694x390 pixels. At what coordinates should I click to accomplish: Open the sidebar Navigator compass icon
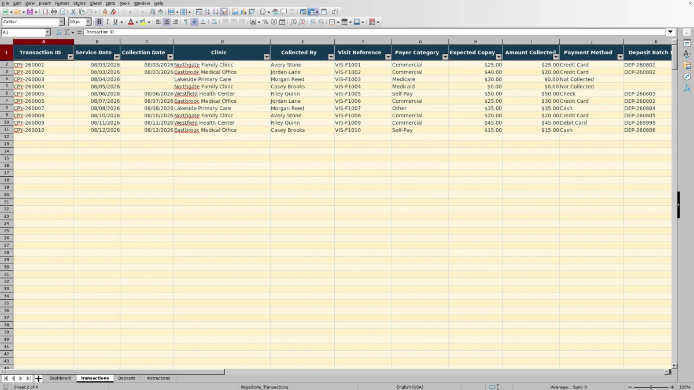coord(687,76)
